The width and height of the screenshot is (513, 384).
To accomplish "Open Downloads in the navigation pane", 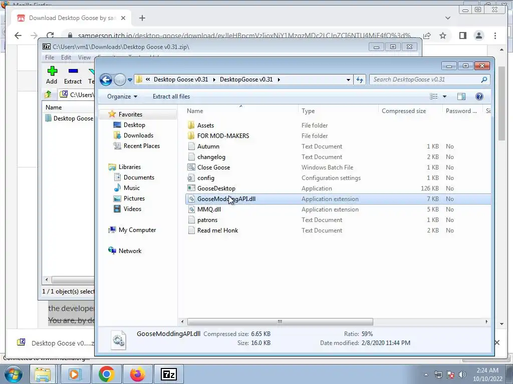I will click(x=138, y=135).
